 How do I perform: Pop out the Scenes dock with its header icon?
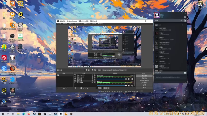tap(72, 73)
